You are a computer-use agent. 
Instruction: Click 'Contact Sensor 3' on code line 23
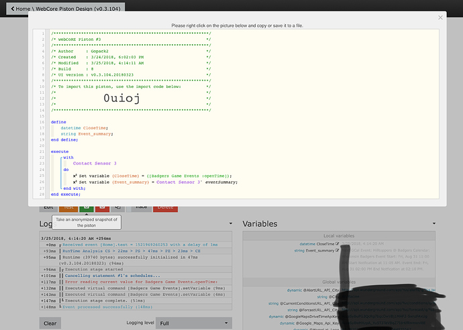95,163
